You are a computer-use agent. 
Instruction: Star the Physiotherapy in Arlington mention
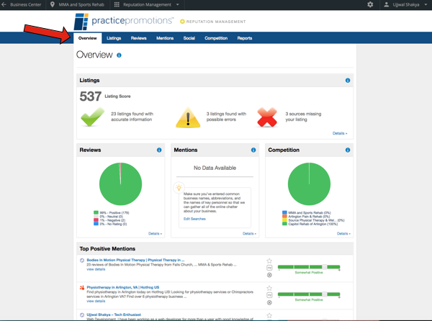tap(269, 288)
